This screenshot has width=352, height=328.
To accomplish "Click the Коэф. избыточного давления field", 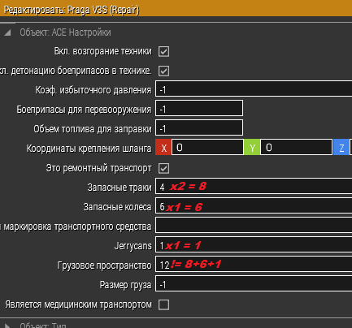I will click(x=254, y=88).
